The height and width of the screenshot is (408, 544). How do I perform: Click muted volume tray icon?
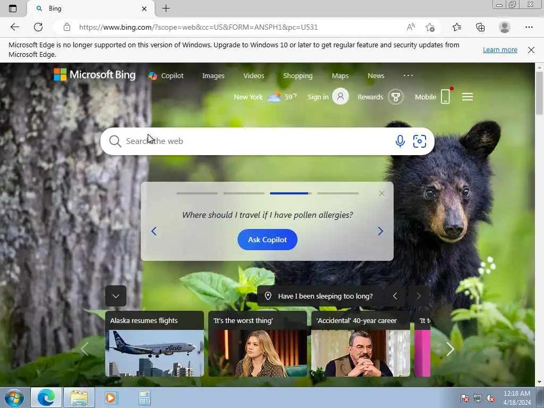(x=490, y=398)
